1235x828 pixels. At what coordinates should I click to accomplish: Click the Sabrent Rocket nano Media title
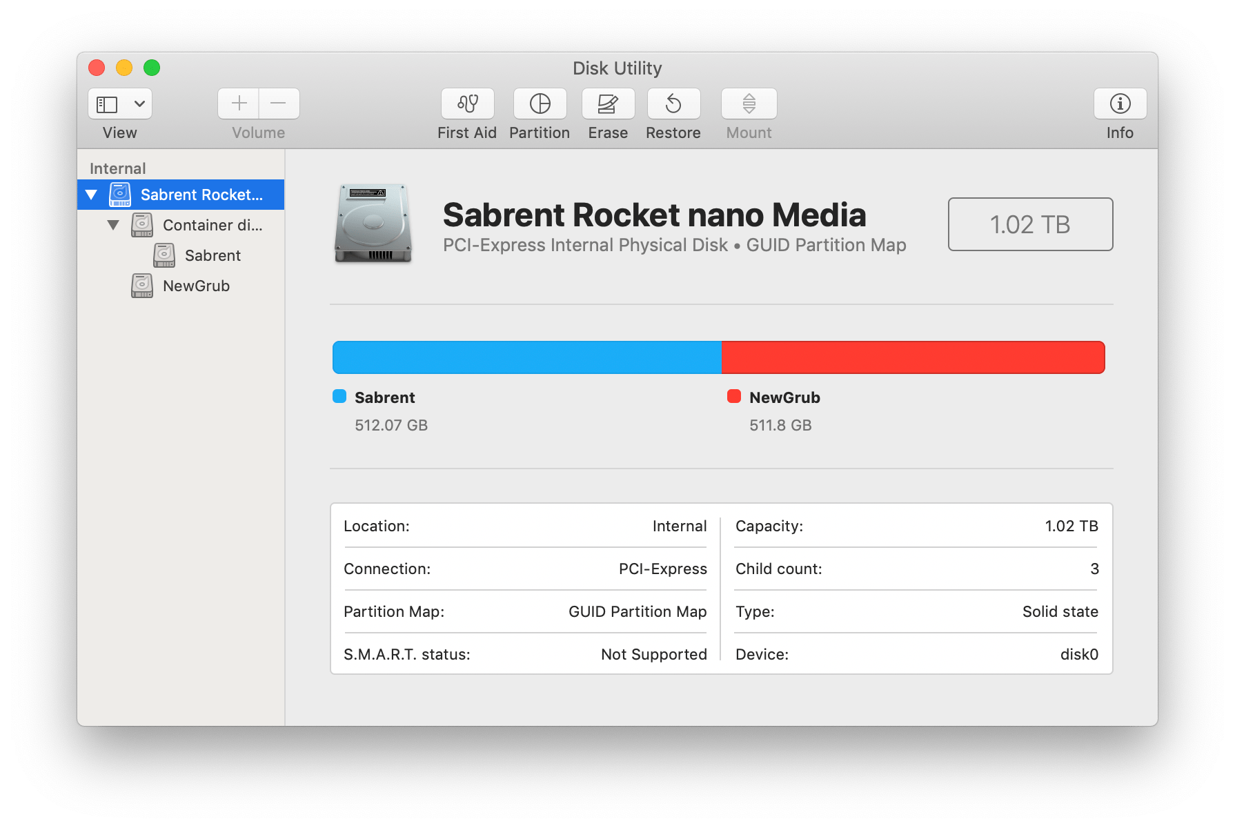pos(654,215)
